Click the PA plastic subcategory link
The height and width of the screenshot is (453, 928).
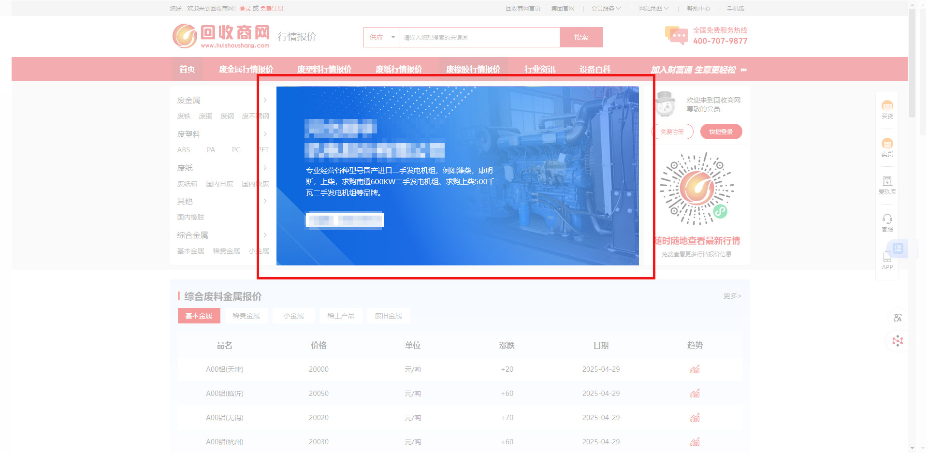click(211, 150)
